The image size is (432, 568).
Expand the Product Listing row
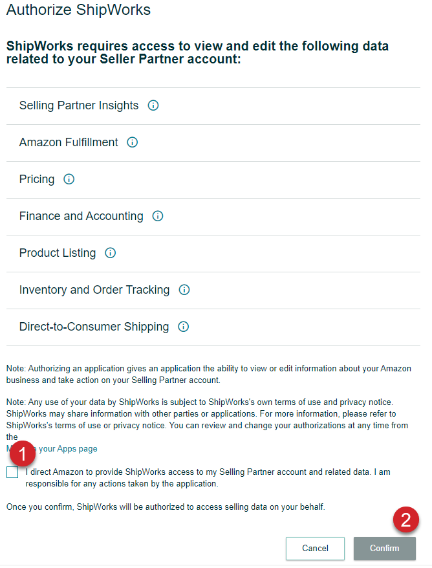coord(57,253)
